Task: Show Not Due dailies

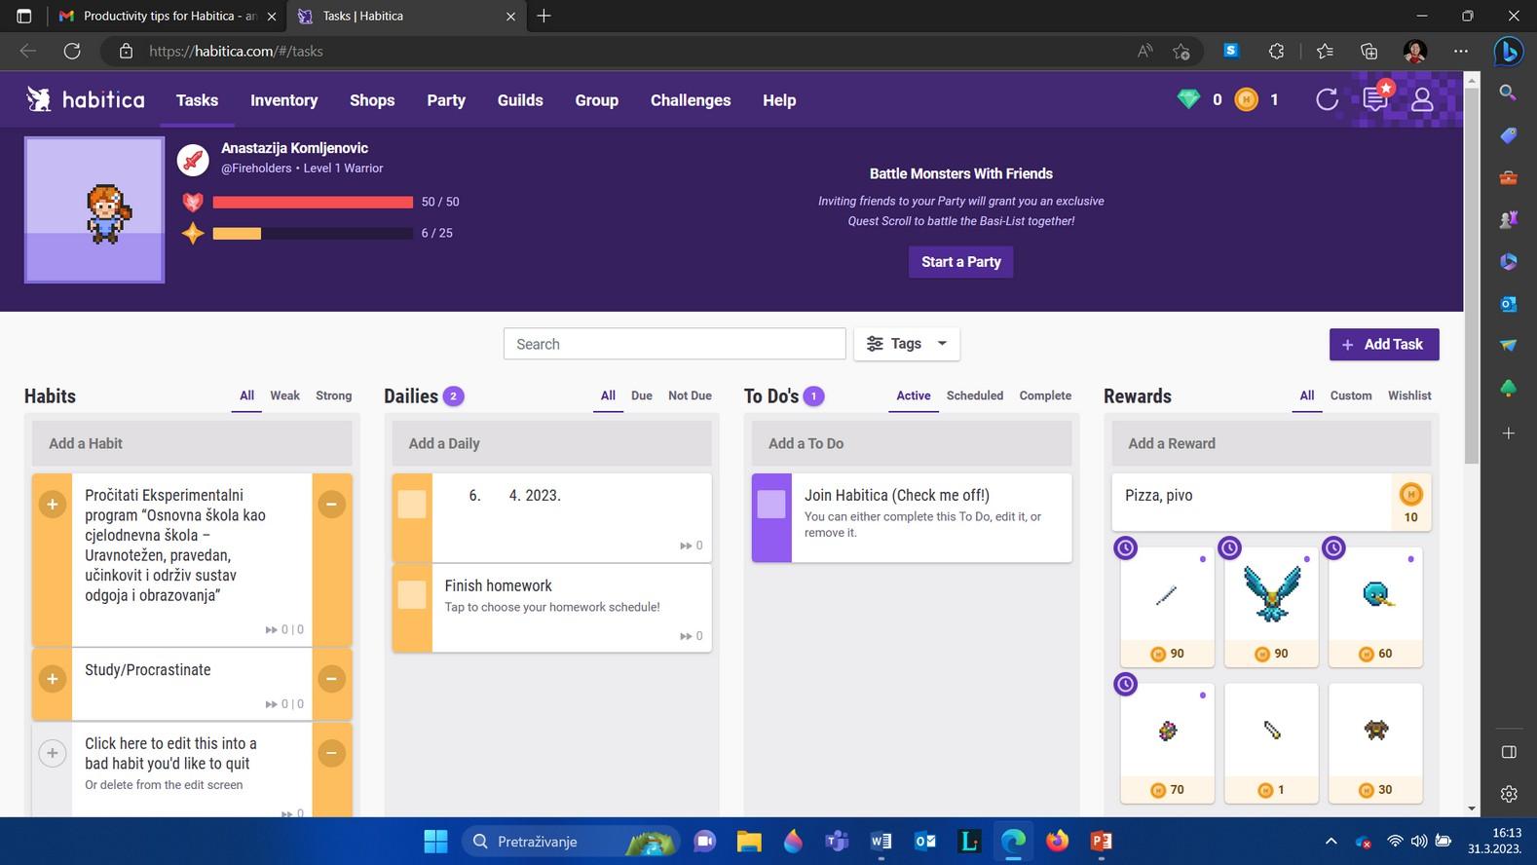Action: click(690, 395)
